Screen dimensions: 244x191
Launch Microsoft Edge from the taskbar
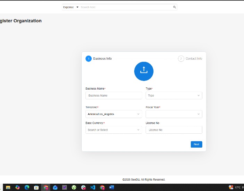click(27, 188)
